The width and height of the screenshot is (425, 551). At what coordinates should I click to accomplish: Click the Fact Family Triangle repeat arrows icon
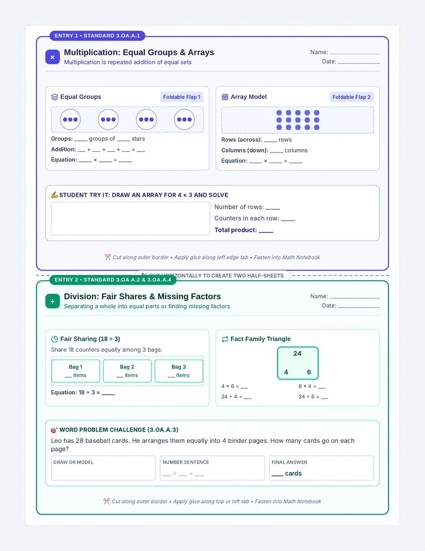[225, 339]
